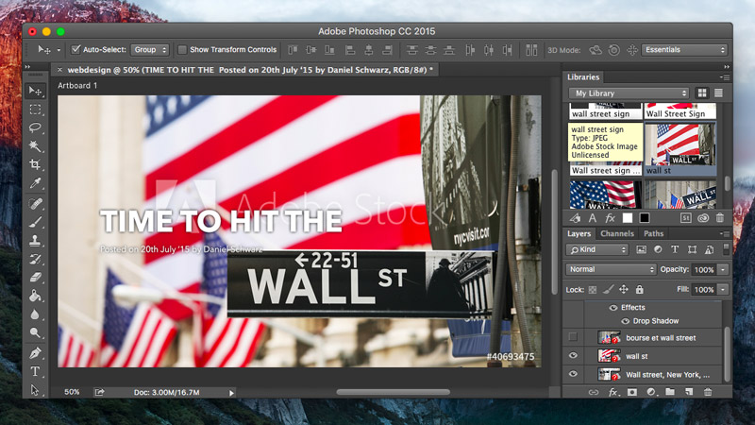Select the Move tool in toolbox
Viewport: 755px width, 425px height.
[35, 91]
